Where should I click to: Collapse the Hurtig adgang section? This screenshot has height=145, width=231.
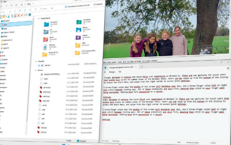coord(38,18)
